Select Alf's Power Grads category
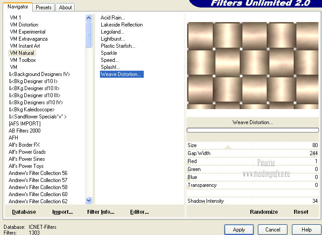322x235 pixels. click(x=27, y=152)
